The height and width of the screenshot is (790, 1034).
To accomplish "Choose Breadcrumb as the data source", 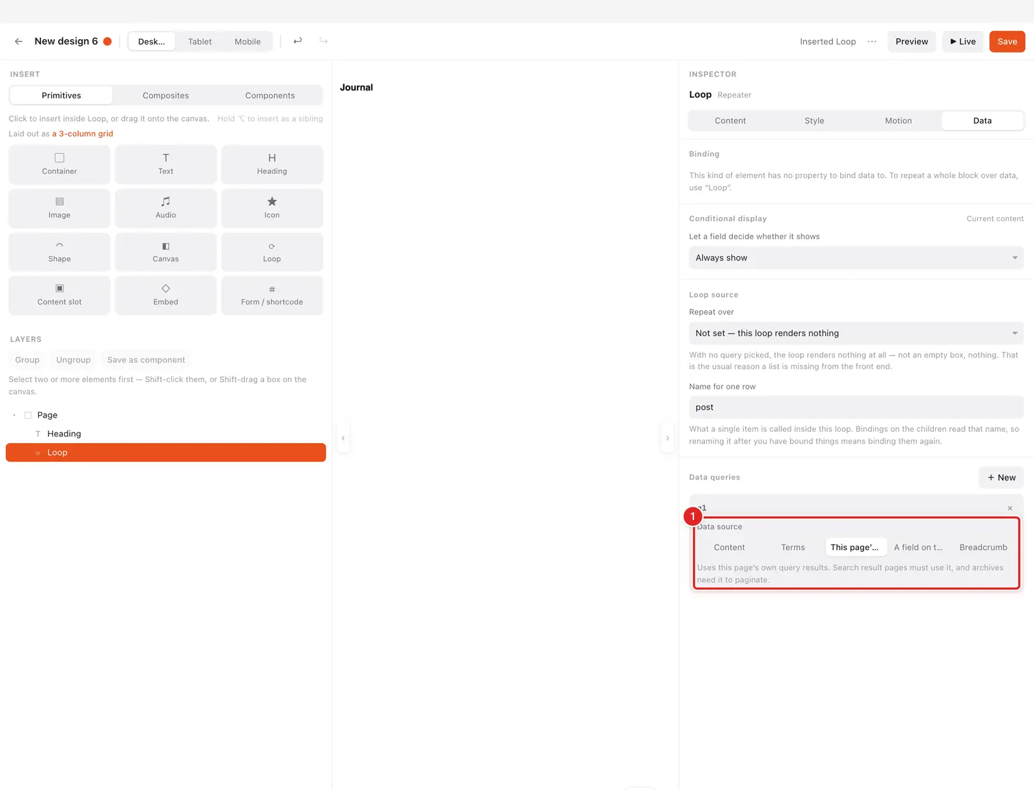I will (x=983, y=547).
